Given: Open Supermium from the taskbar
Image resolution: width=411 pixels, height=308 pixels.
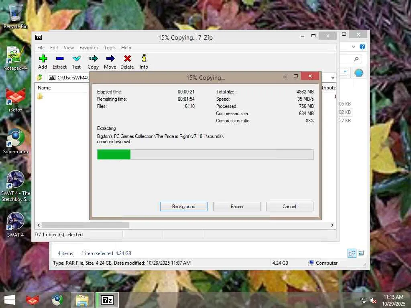Looking at the screenshot, I should (57, 300).
